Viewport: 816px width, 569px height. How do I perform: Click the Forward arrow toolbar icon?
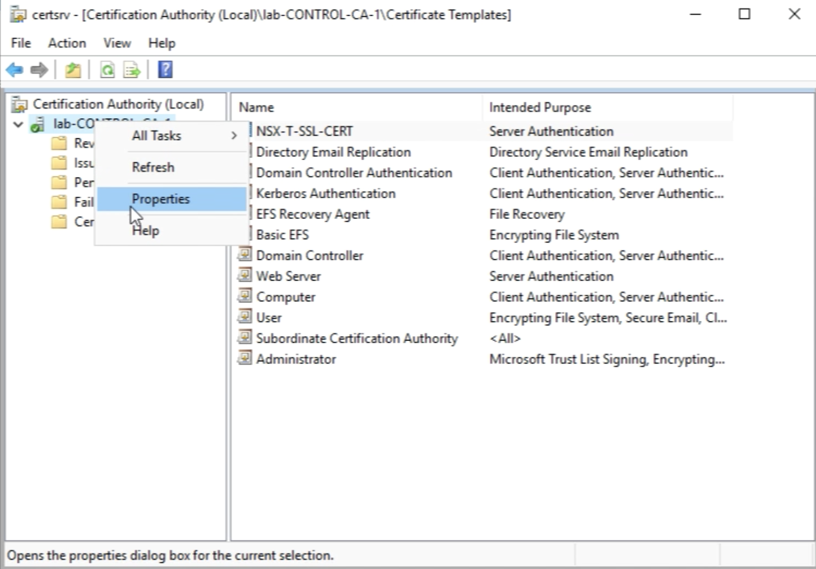39,70
